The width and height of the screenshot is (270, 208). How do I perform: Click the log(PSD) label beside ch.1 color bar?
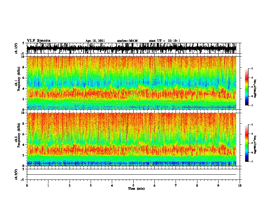click(x=255, y=88)
